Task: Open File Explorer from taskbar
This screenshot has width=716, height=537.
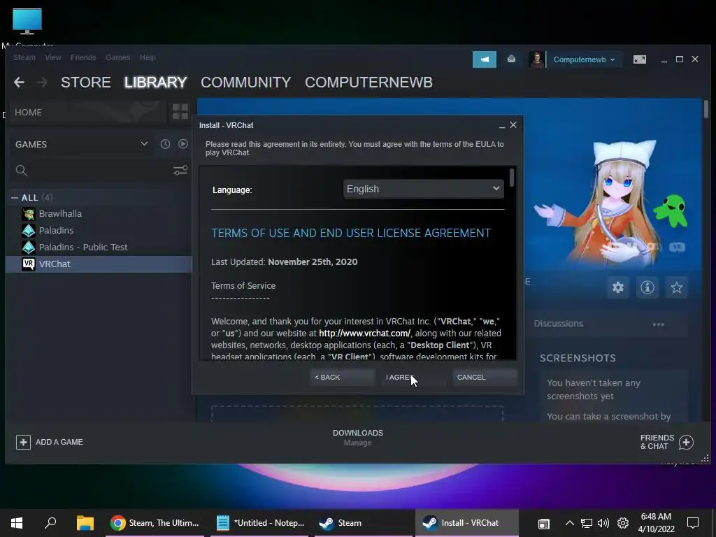Action: tap(85, 523)
